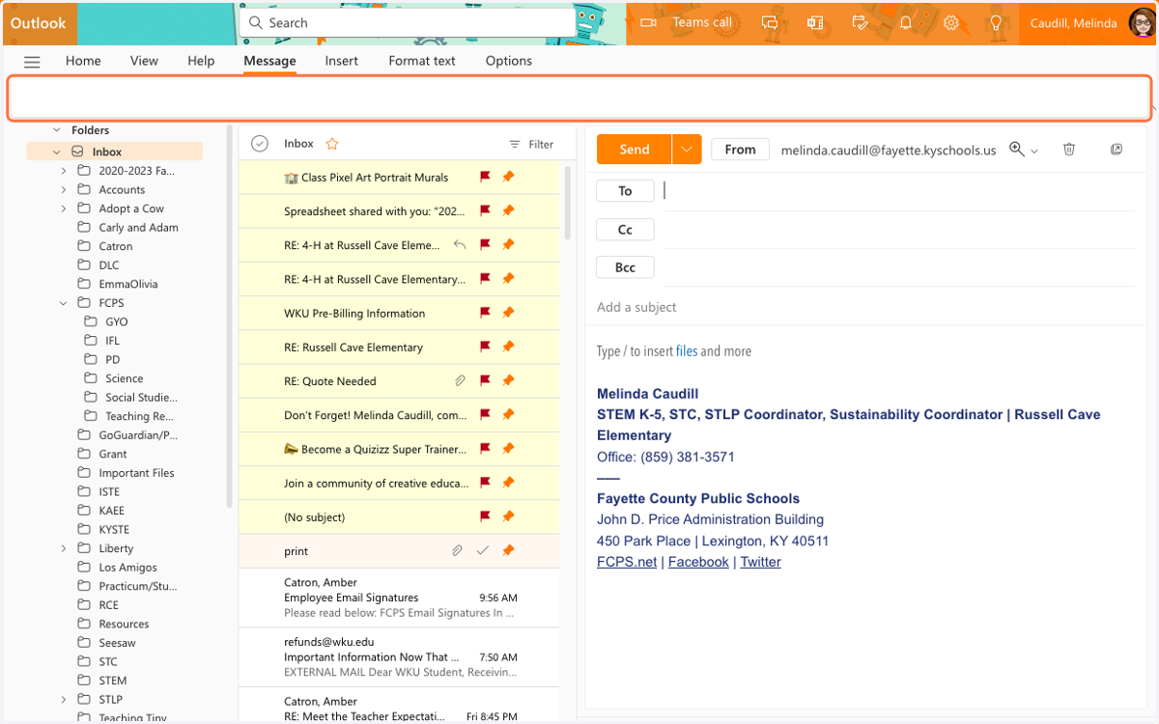
Task: Open the Send options dropdown arrow
Action: 687,150
